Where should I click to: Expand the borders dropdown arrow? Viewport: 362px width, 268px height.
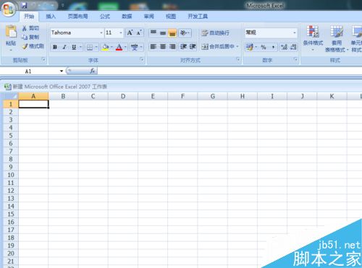(96, 47)
